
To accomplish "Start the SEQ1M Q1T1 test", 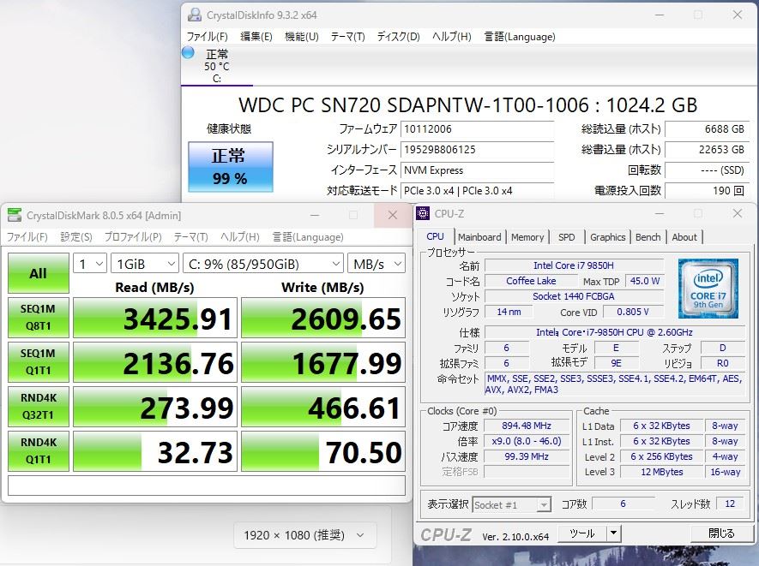I will [x=39, y=362].
